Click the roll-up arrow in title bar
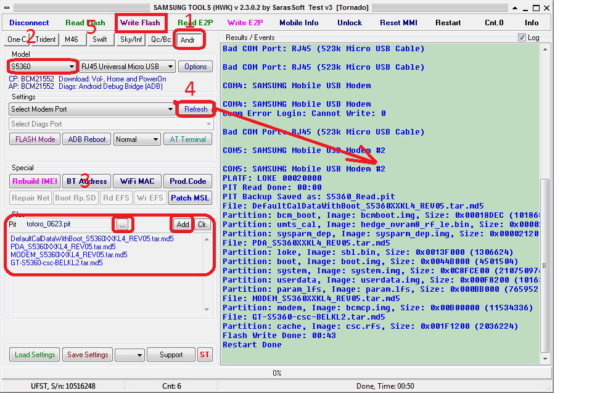The image size is (592, 393). tap(515, 8)
